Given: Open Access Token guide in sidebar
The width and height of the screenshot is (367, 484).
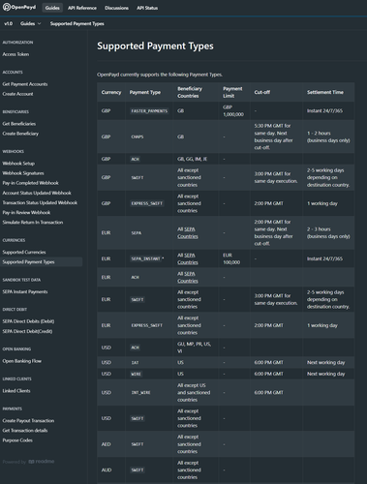Looking at the screenshot, I should [x=15, y=54].
